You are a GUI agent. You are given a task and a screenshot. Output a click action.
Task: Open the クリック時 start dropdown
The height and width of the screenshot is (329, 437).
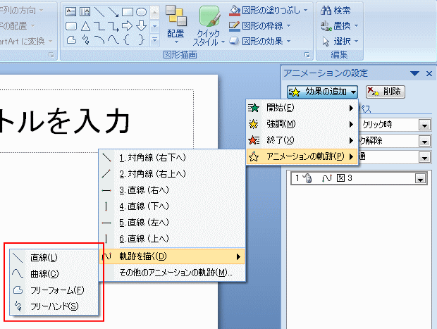pyautogui.click(x=424, y=125)
